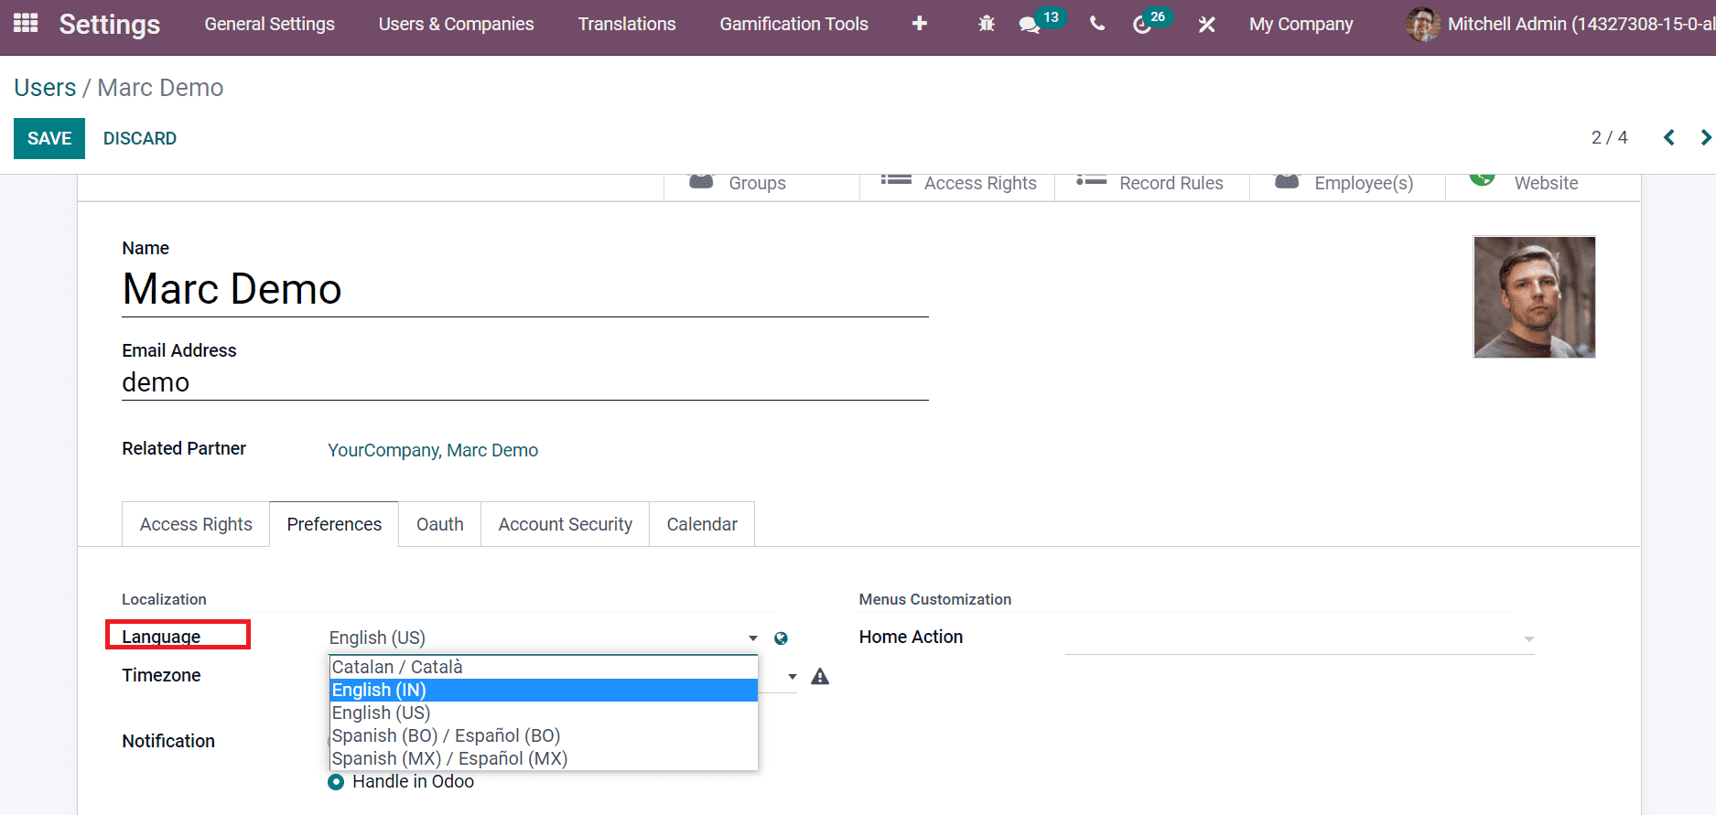
Task: Go to previous user record arrow
Action: [1669, 137]
